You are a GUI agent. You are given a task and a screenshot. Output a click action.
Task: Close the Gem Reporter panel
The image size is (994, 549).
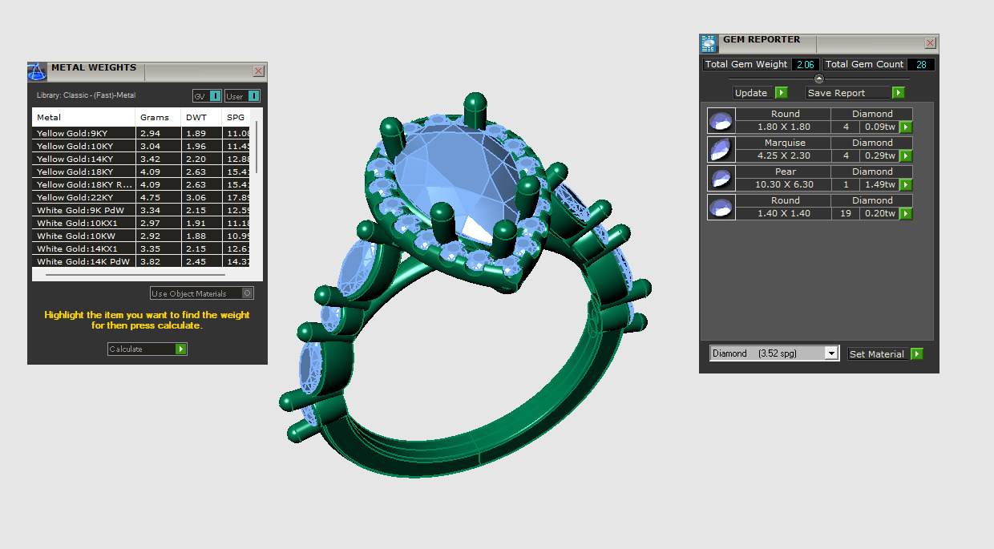point(930,43)
